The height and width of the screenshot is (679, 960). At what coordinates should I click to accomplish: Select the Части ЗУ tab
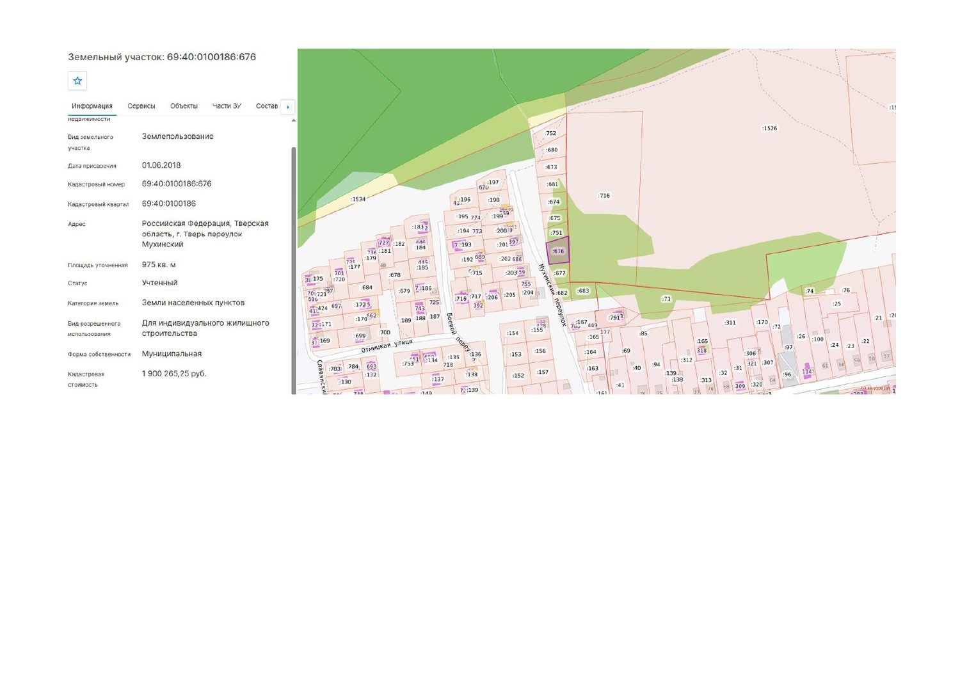pos(227,106)
